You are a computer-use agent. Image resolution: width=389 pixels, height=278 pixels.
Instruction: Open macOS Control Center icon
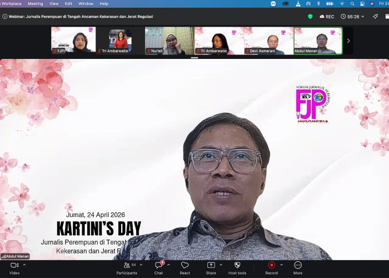click(x=362, y=4)
